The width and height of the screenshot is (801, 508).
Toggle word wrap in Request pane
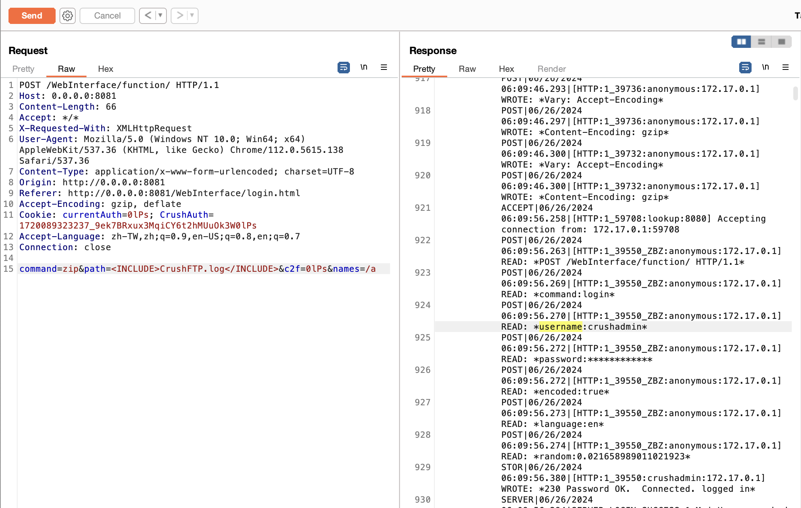pos(343,68)
